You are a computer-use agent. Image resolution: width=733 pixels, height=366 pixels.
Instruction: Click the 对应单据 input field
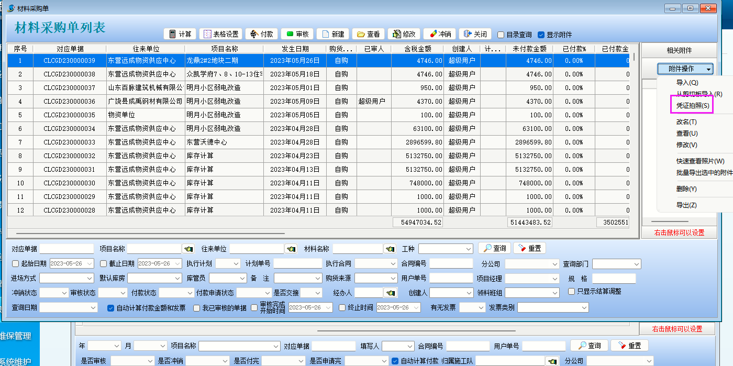(65, 249)
